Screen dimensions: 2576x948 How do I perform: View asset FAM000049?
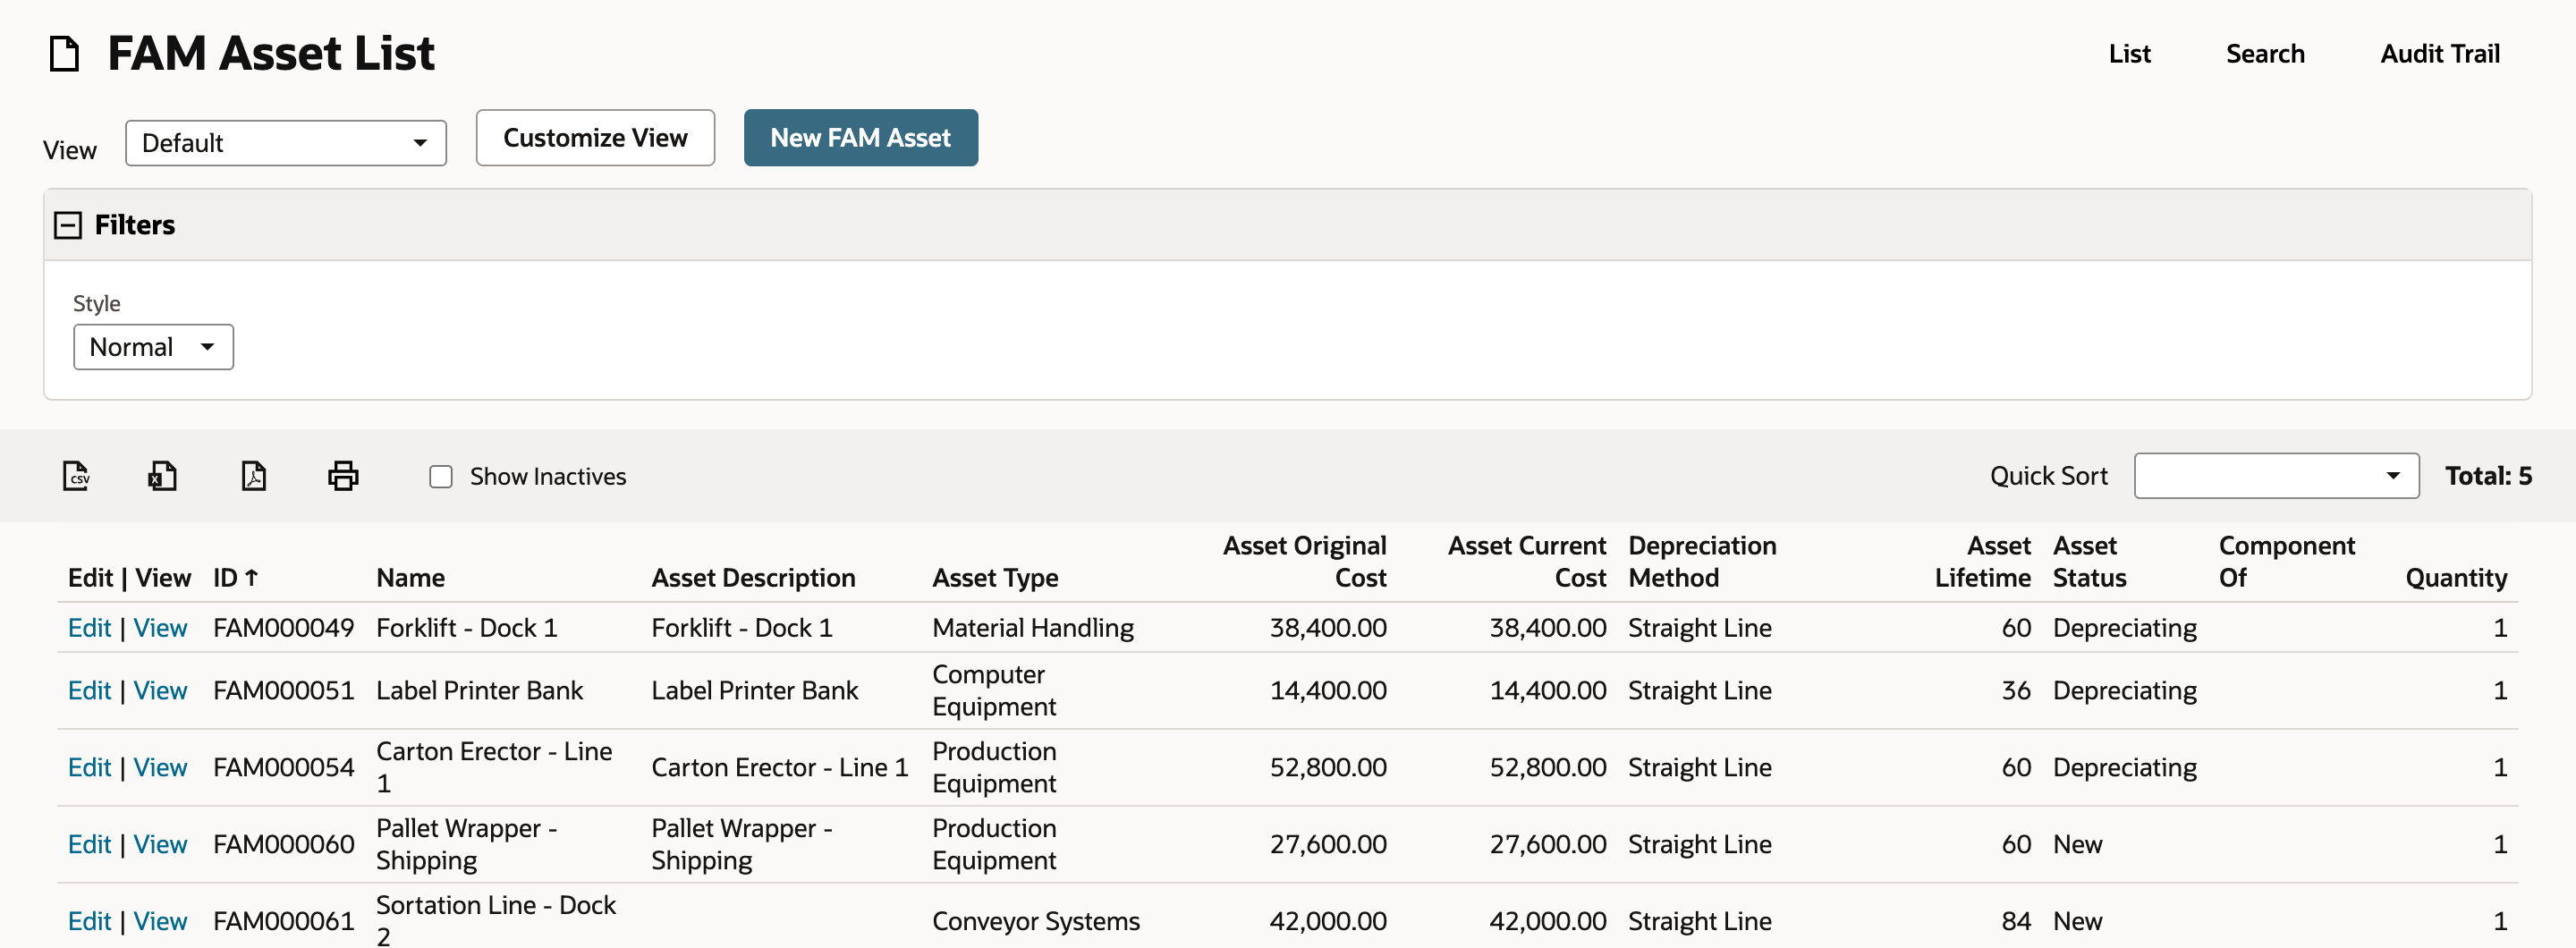tap(160, 628)
